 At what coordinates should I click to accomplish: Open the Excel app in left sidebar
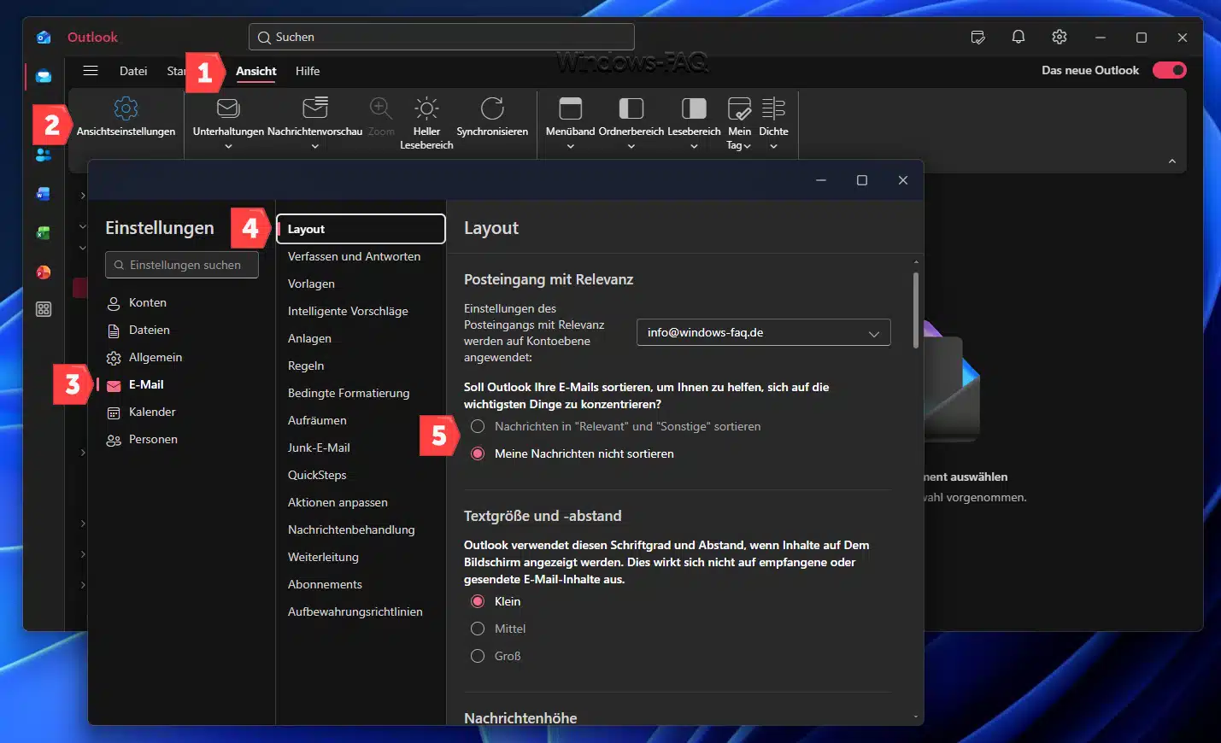[44, 233]
